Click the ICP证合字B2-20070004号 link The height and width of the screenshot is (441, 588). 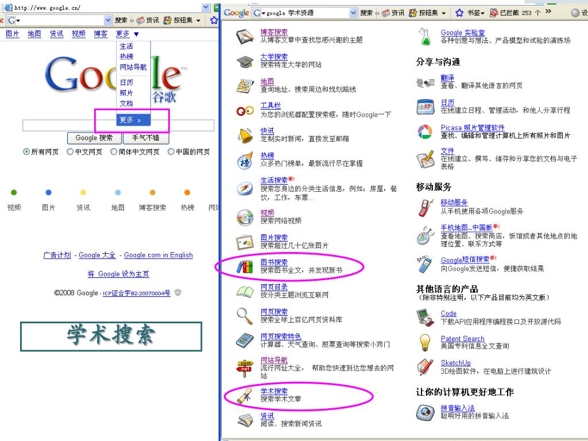point(137,293)
